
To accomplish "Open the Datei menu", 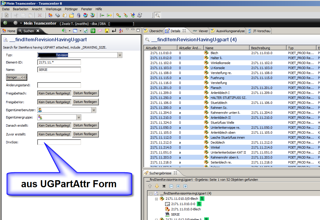I will click(6, 9).
